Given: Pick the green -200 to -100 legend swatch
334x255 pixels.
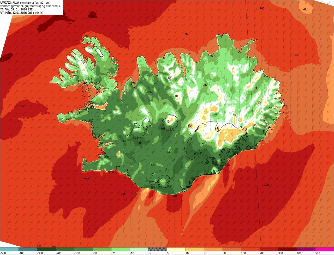Looking at the screenshot, I should coord(65,249).
